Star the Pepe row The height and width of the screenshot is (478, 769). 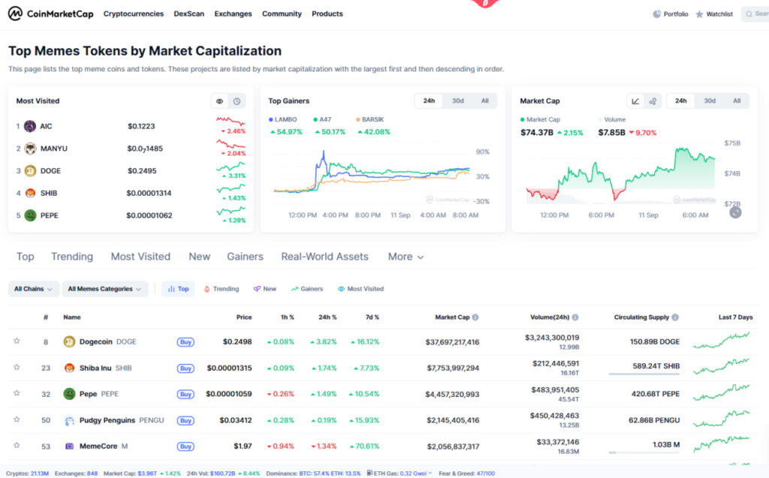17,393
